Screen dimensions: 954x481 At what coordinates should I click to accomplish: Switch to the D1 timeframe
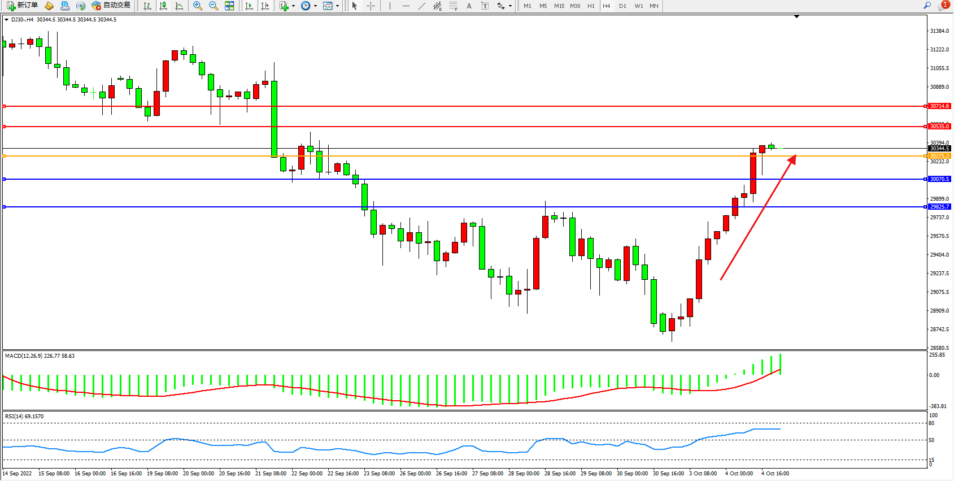pos(622,6)
